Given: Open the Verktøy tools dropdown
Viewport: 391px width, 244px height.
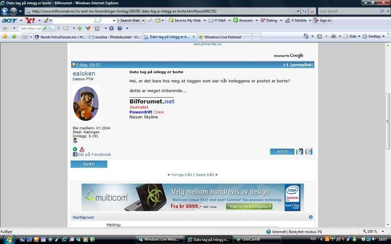Looking at the screenshot, I should point(375,37).
